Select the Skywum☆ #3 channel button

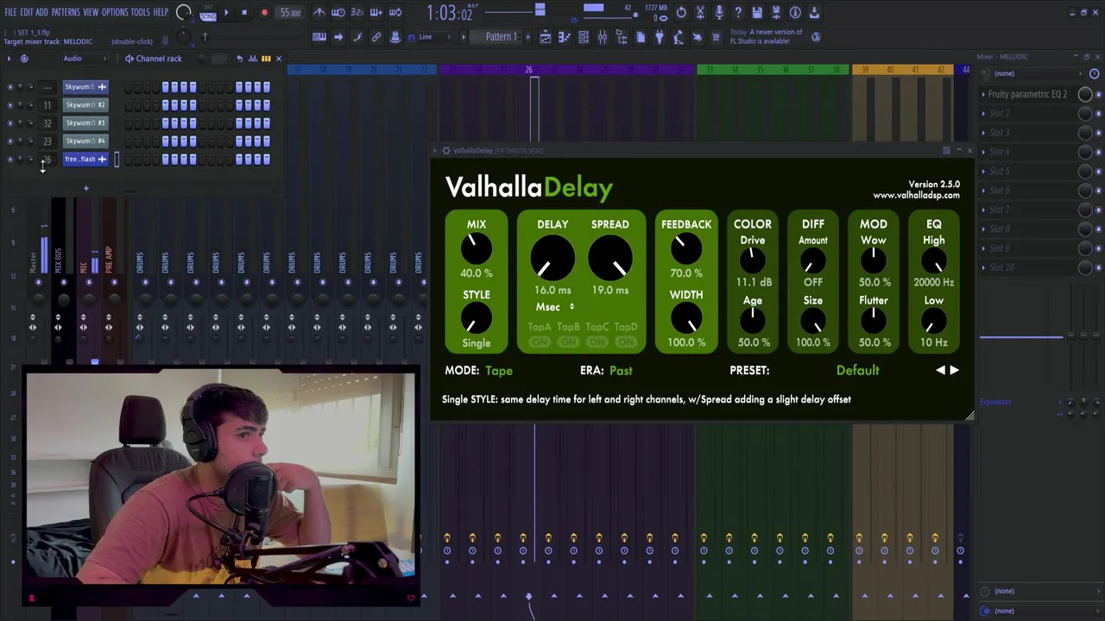point(85,122)
